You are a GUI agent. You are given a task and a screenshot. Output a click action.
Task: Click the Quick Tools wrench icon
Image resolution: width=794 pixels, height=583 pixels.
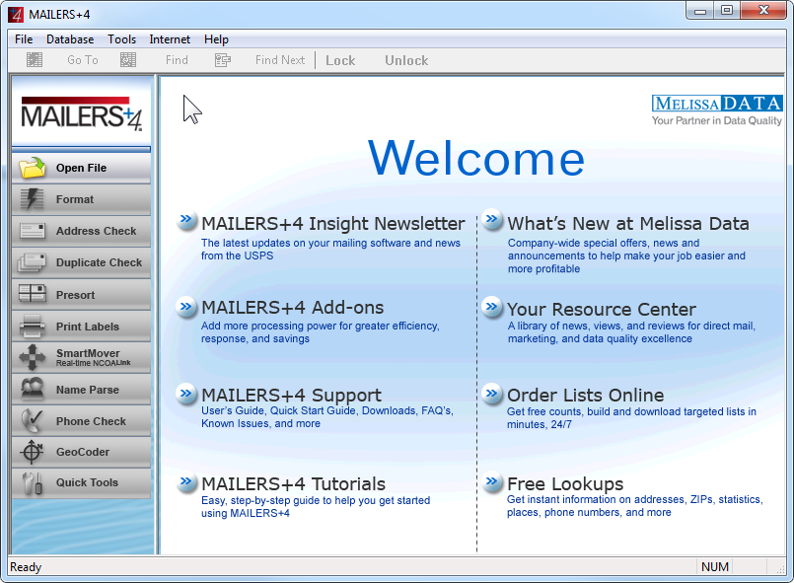pos(33,482)
